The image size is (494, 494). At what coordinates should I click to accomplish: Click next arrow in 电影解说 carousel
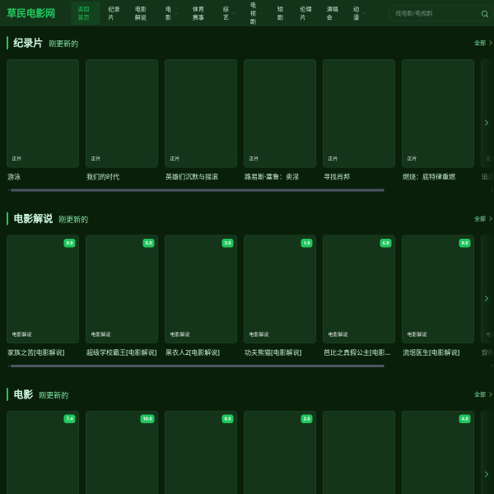[x=487, y=298]
